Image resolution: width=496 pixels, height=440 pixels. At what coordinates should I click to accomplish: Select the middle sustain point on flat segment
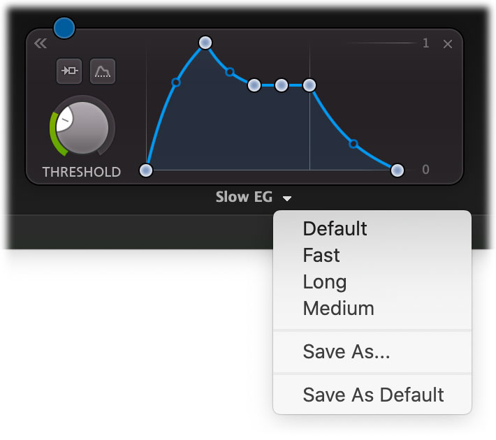click(x=282, y=85)
